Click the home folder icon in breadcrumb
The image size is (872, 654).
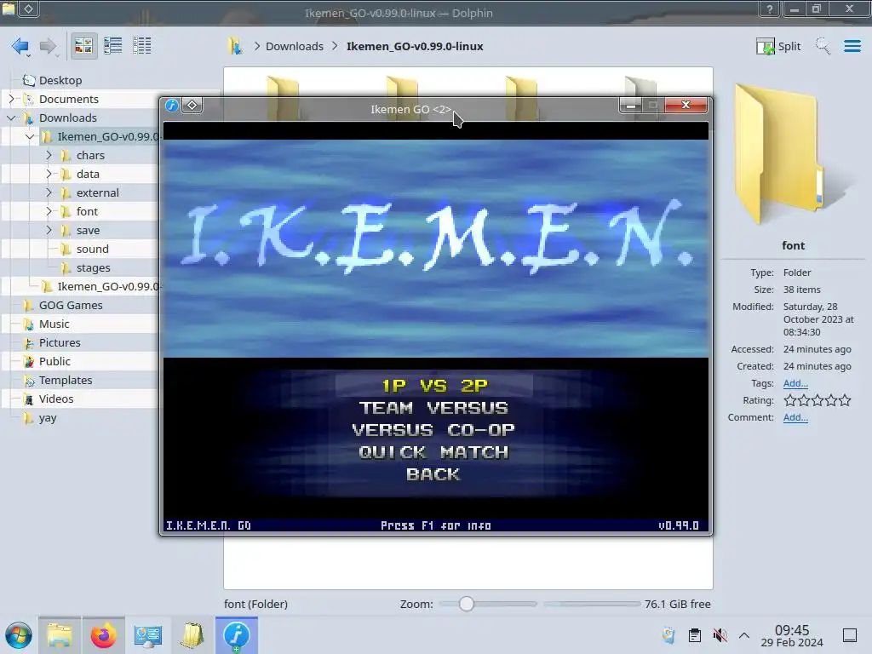tap(235, 46)
